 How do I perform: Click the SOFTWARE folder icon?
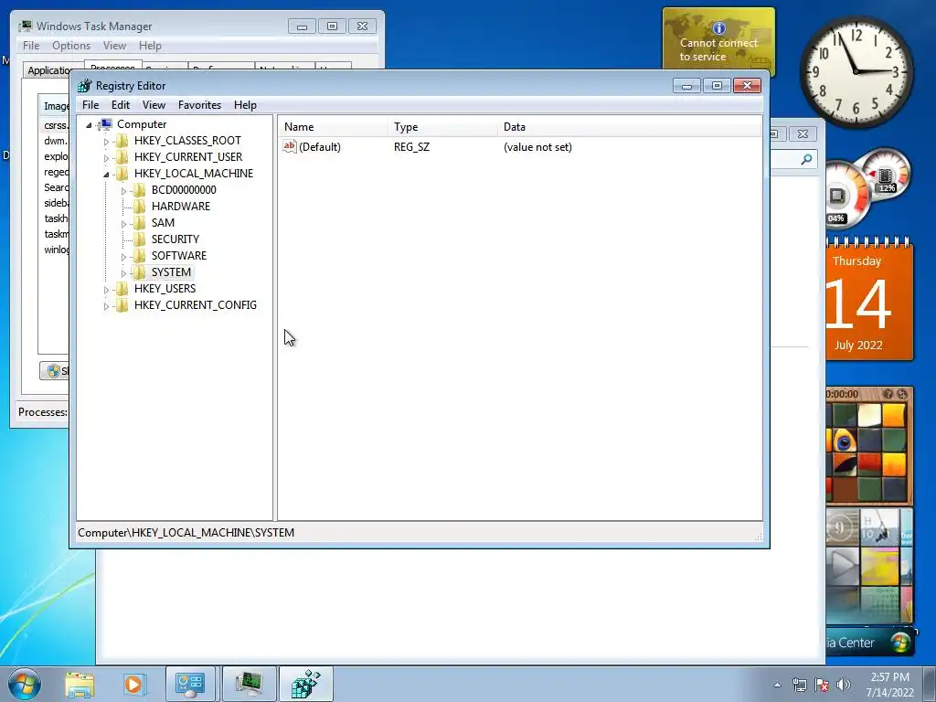click(139, 256)
